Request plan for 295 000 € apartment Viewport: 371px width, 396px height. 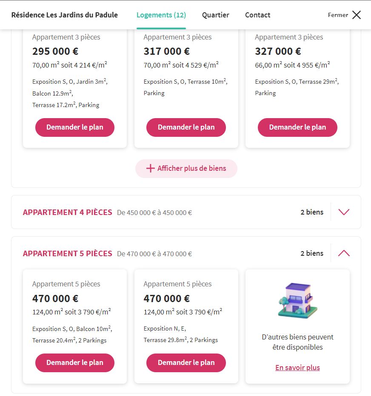pos(75,127)
